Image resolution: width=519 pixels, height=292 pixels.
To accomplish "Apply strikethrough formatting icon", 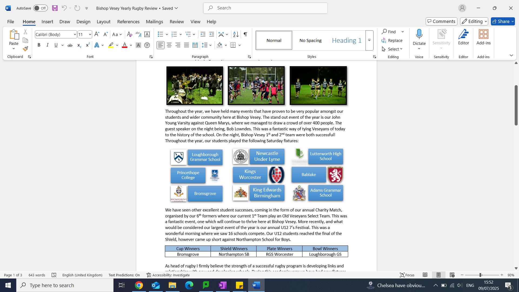I will [70, 45].
